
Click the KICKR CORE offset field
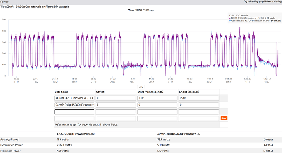pos(116,98)
